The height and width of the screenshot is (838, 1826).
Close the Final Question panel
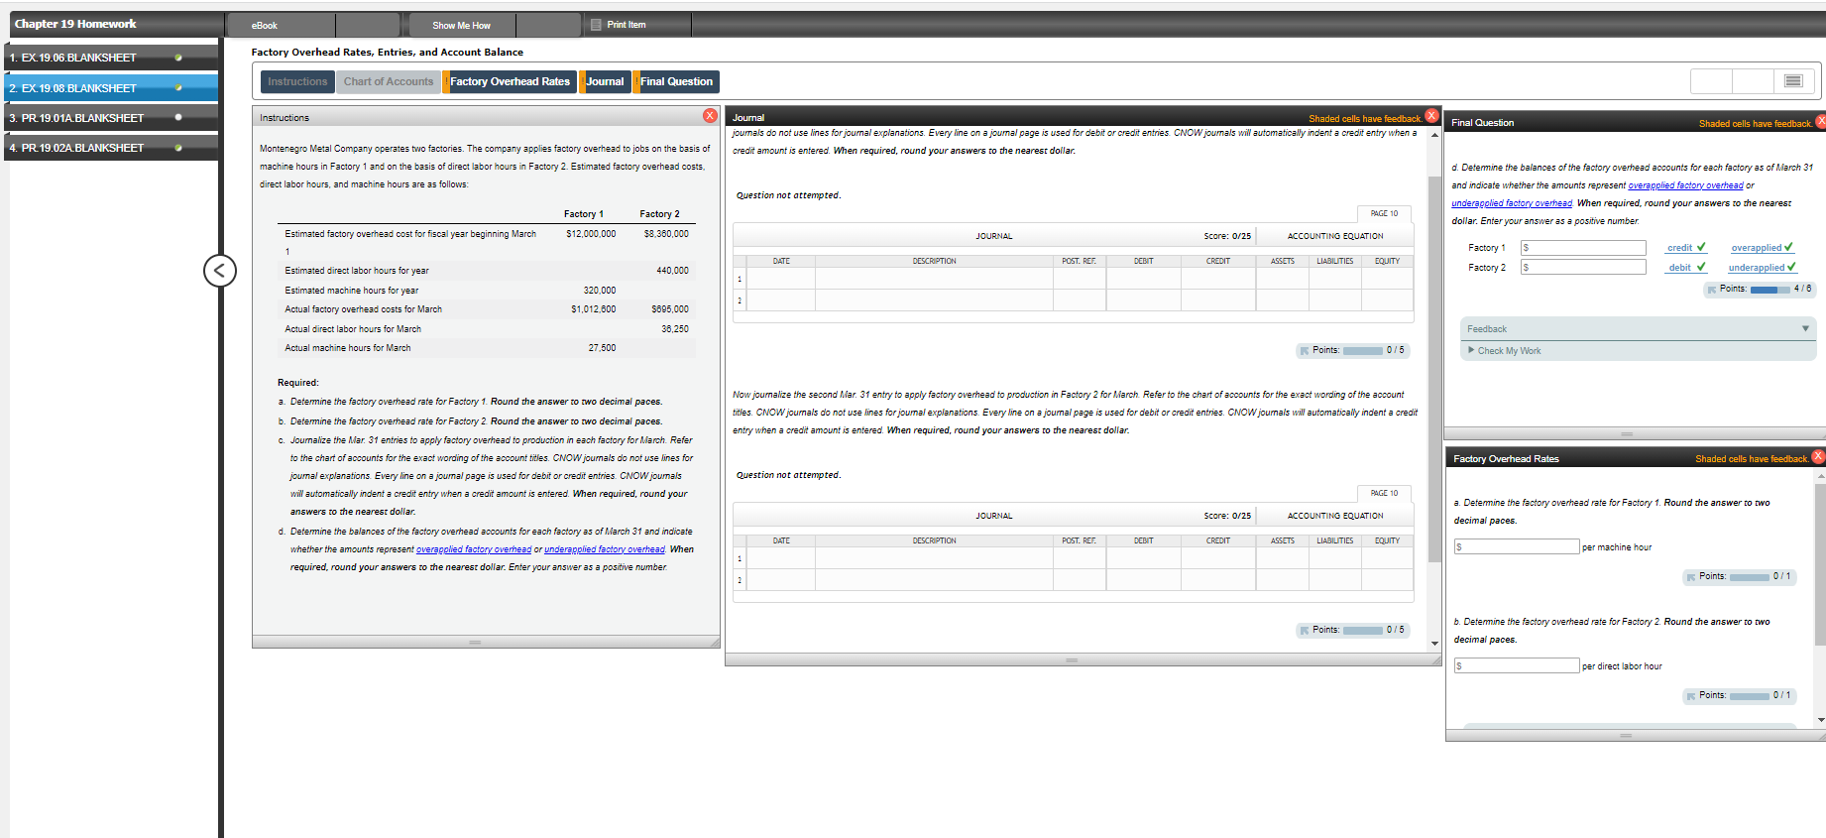(1820, 122)
